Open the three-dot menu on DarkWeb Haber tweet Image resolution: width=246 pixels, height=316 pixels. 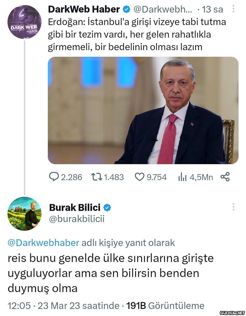pyautogui.click(x=233, y=9)
